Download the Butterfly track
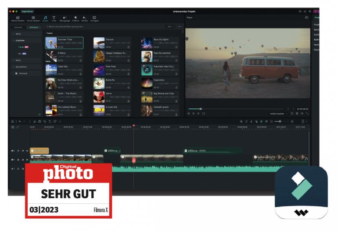This screenshot has width=338, height=231. pyautogui.click(x=129, y=87)
